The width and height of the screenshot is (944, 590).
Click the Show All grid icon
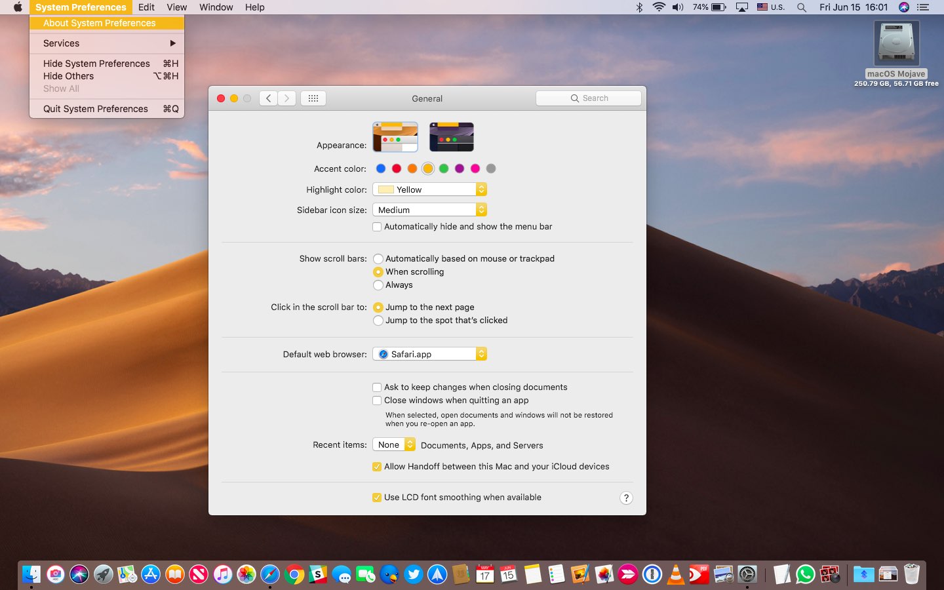tap(313, 98)
